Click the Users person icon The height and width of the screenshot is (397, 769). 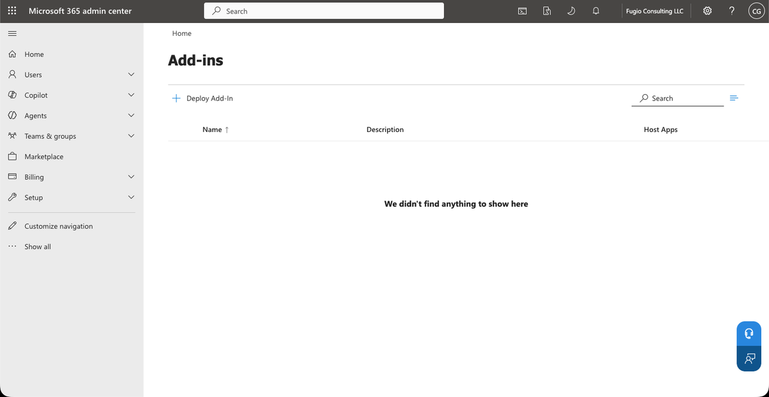(x=12, y=75)
